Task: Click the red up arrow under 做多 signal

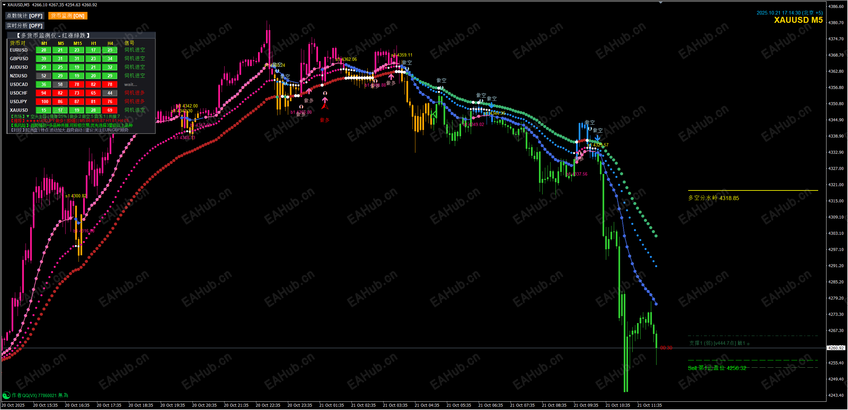Action: [x=325, y=106]
